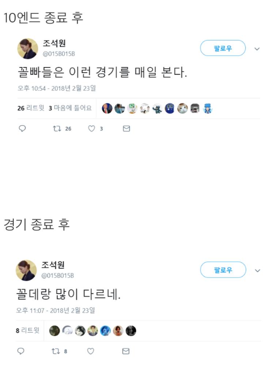The image size is (274, 365).
Task: Follow 조석원 from the second tweet
Action: (223, 271)
